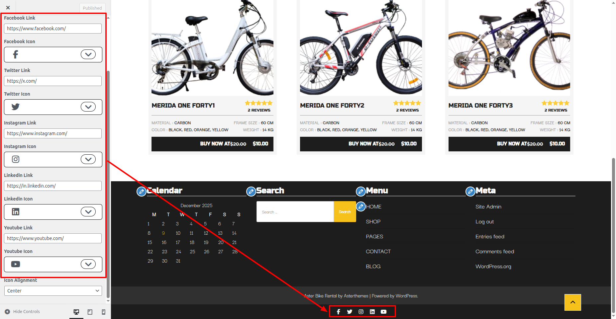The width and height of the screenshot is (616, 319).
Task: Click the Twitter Link input field
Action: pos(53,81)
